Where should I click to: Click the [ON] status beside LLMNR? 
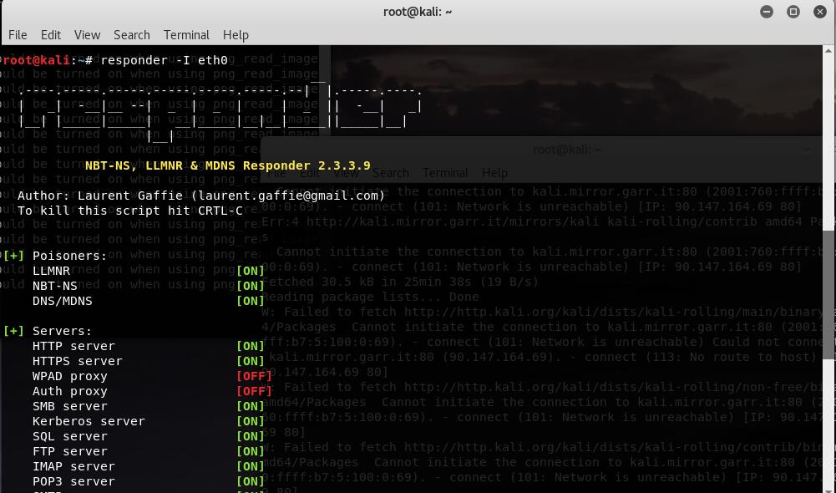pos(251,271)
